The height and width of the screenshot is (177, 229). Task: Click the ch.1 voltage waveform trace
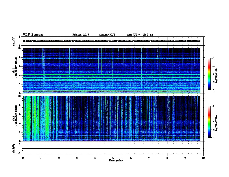click(x=112, y=41)
